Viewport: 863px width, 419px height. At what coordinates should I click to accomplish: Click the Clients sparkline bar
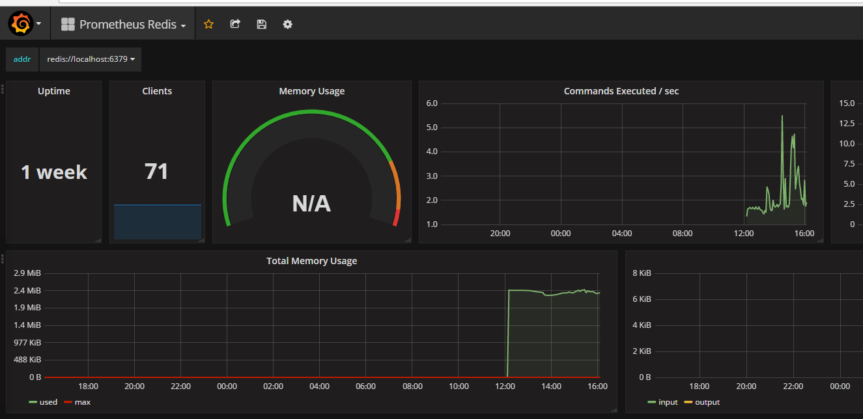[x=158, y=222]
